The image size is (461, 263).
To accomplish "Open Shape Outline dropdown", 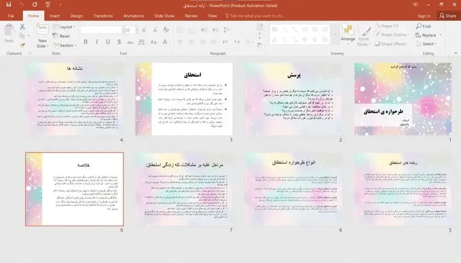I will [391, 34].
